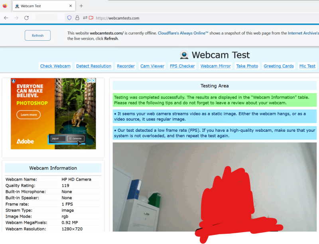Click the Webcam Information panel header
The image size is (319, 244).
click(53, 168)
